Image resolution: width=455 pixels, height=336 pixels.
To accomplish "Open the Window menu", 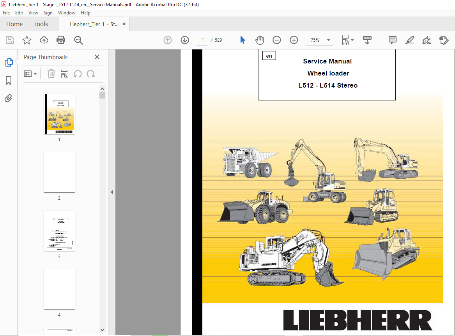I will [x=66, y=13].
